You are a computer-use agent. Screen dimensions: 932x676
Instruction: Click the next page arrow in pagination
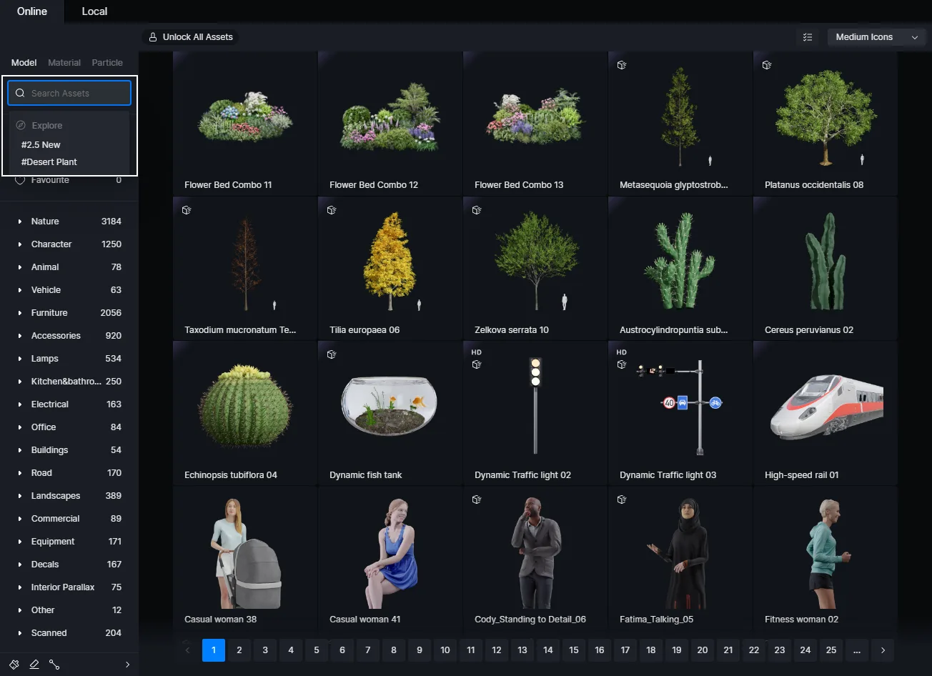tap(883, 650)
